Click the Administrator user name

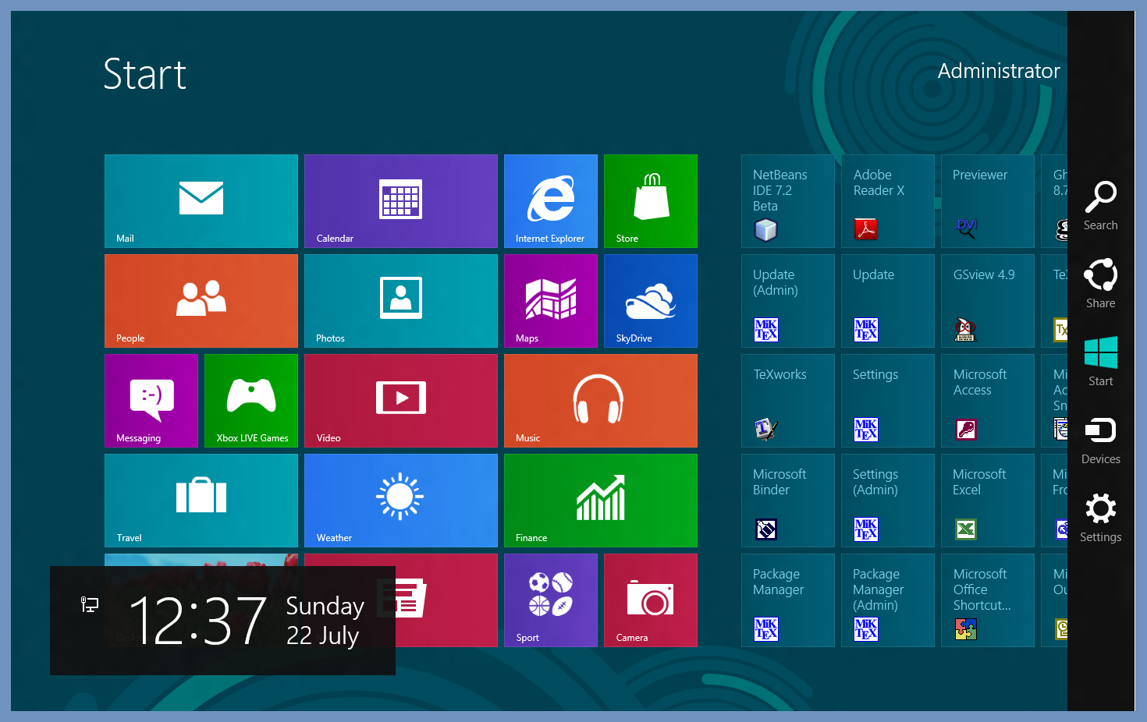point(999,71)
